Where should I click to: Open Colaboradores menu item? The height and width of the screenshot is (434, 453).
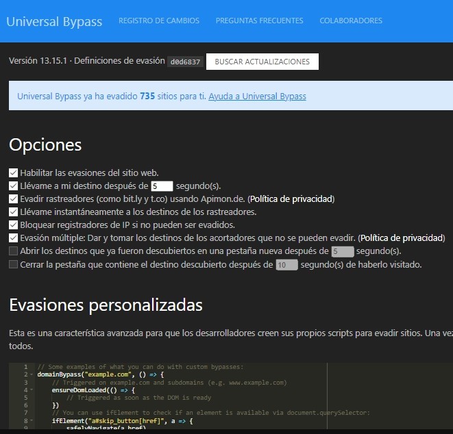[x=351, y=21]
